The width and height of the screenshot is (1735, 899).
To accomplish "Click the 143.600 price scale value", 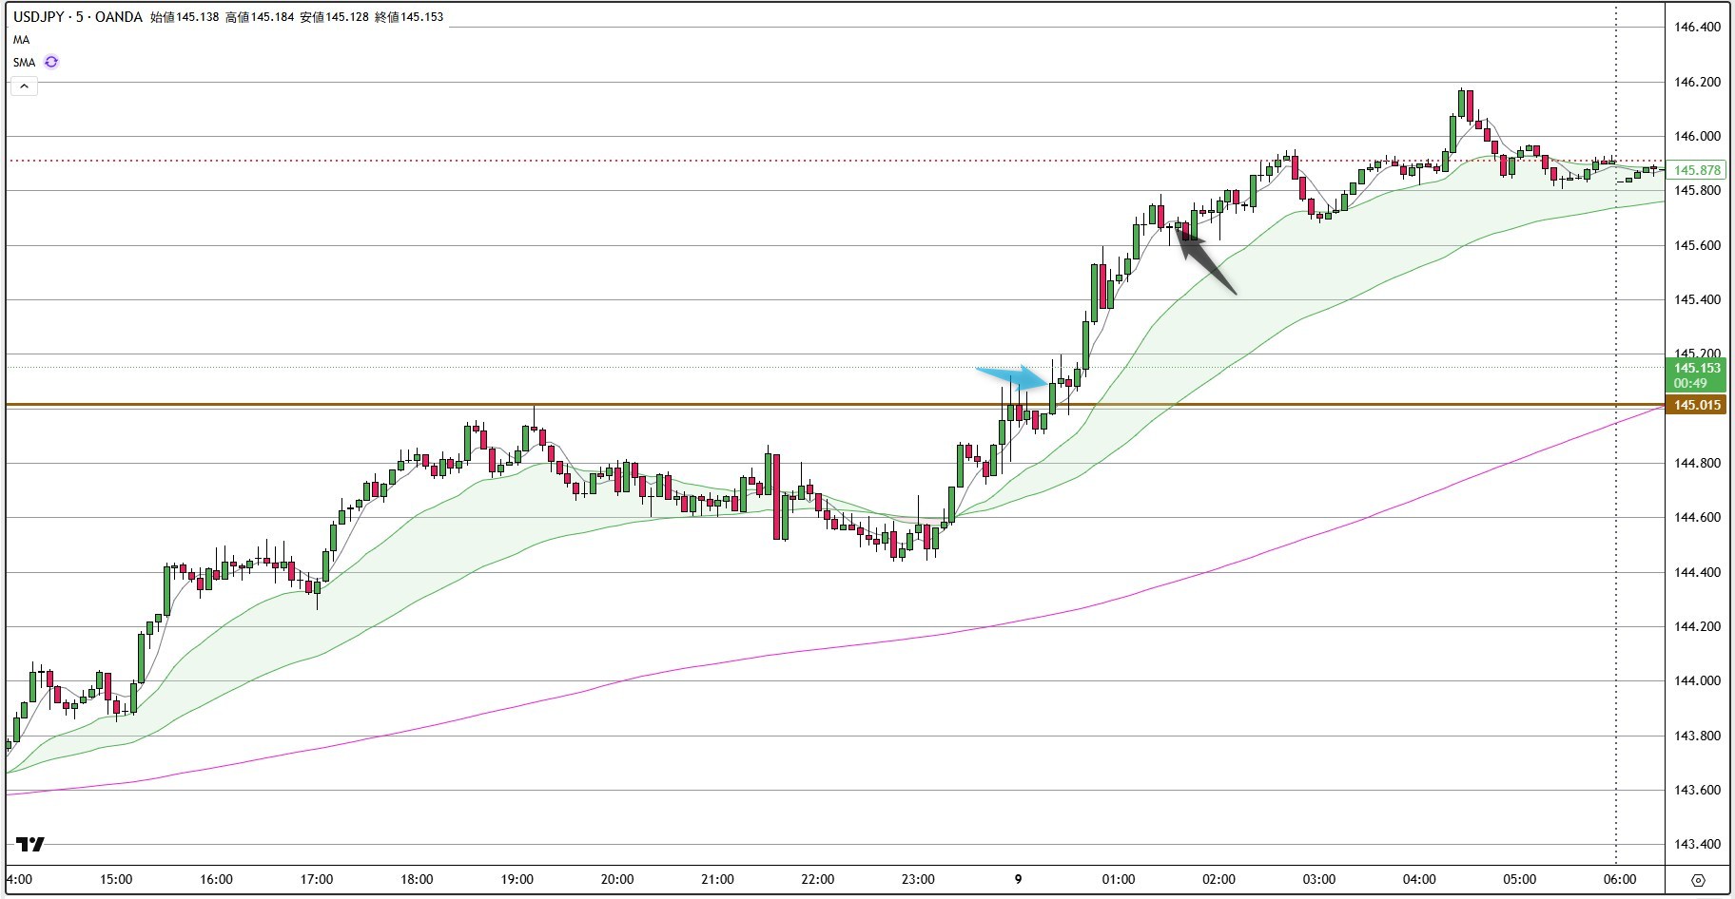I will point(1698,790).
